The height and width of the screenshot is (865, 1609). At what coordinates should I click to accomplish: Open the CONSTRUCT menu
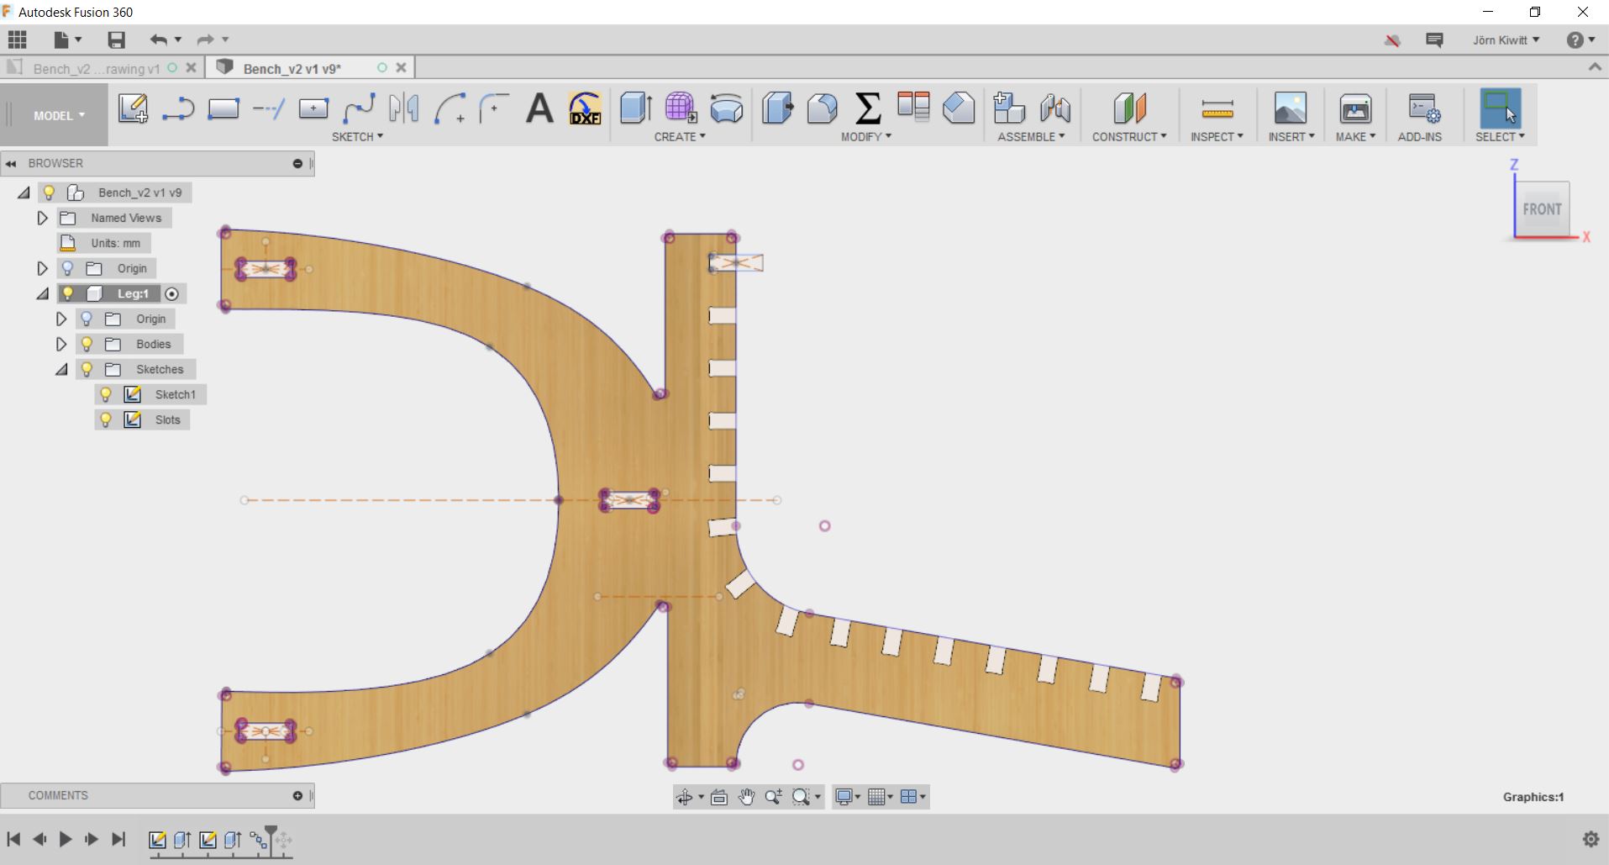coord(1128,136)
